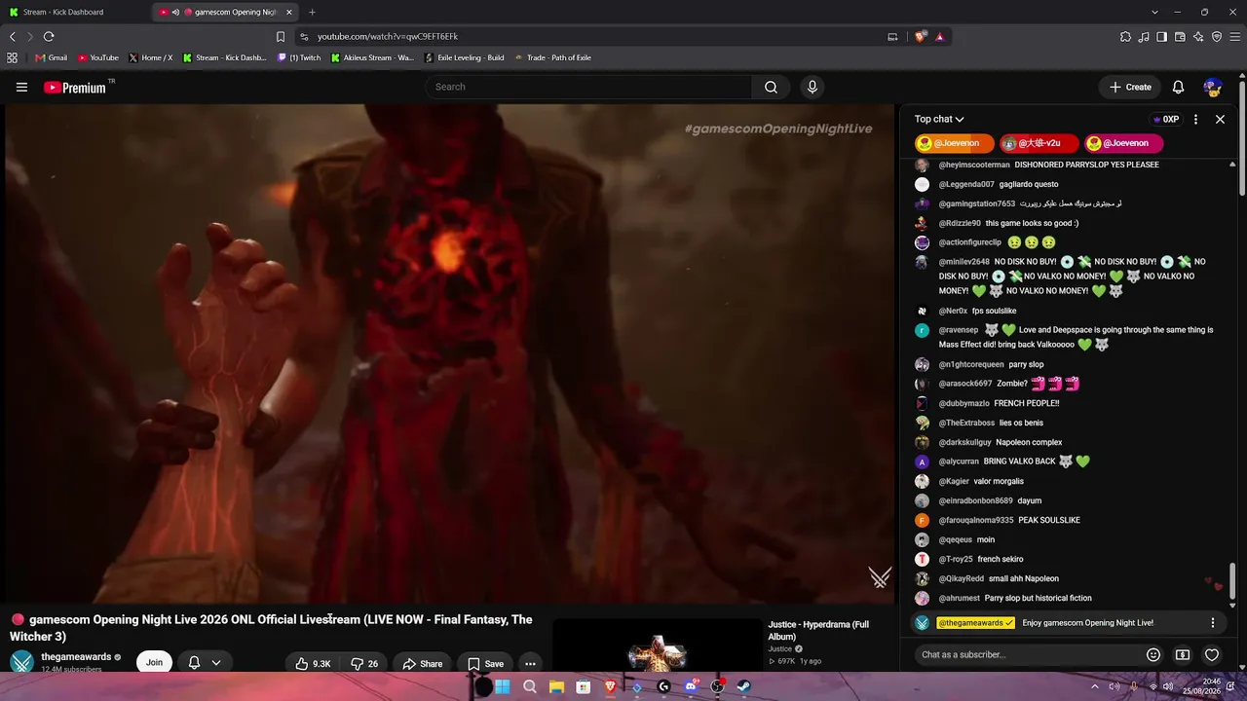Open the Home / X bookmark

150,57
